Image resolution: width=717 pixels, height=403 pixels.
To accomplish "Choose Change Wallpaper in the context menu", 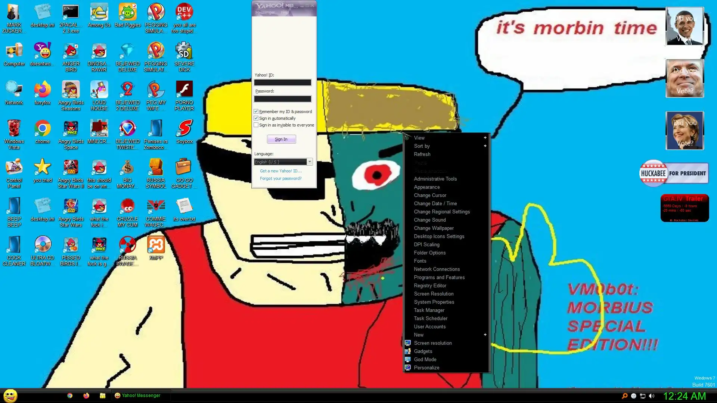I will pos(434,228).
